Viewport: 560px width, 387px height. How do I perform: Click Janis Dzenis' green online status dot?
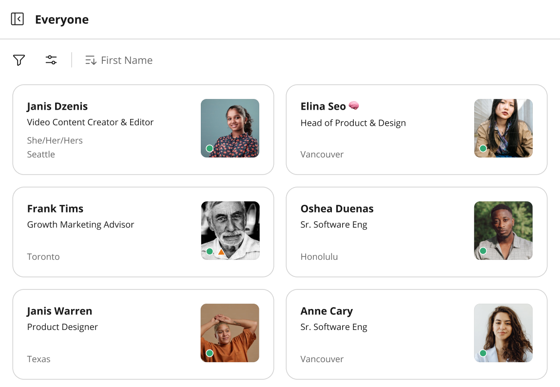coord(210,149)
